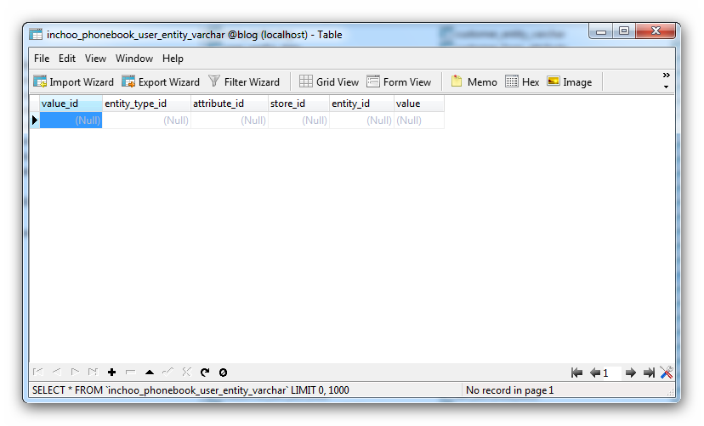Open limit record settings tools icon
704x426 pixels.
(667, 373)
